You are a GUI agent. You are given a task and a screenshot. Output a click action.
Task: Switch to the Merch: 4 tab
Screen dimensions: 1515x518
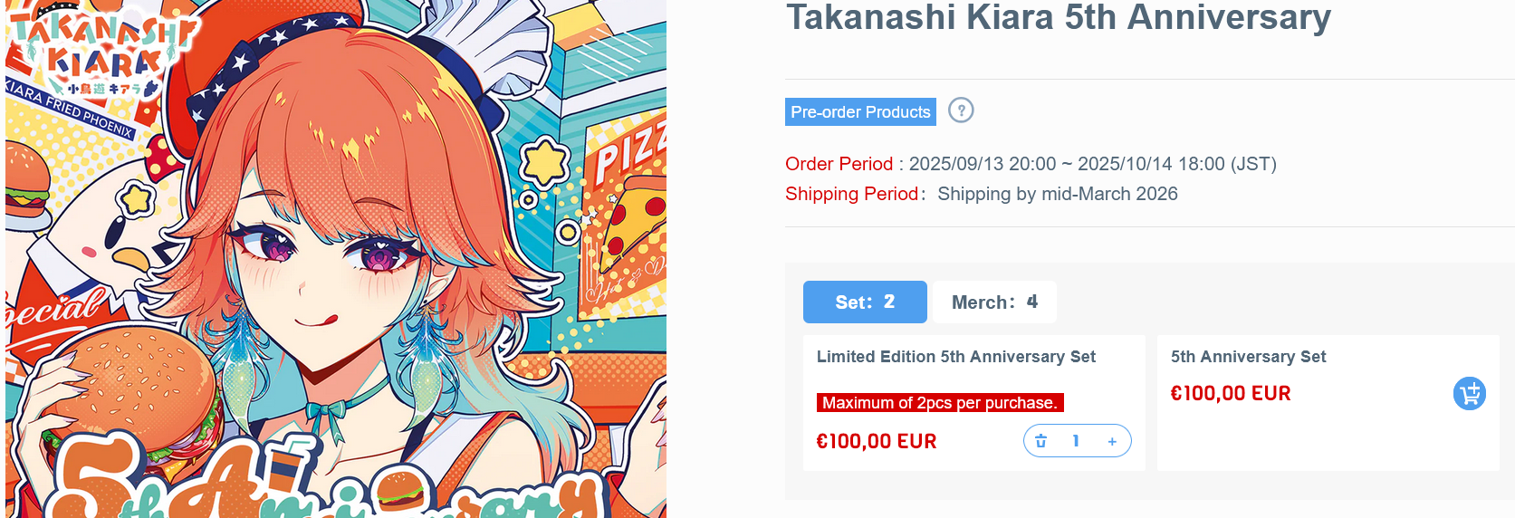click(x=994, y=302)
